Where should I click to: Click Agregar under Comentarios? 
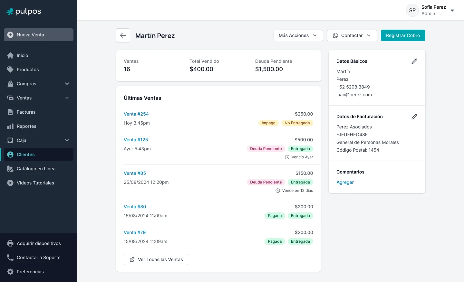click(345, 182)
